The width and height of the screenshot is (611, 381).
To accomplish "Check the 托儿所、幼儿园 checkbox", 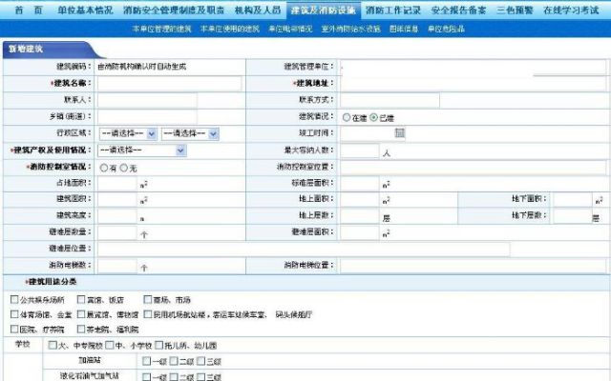I will click(159, 345).
